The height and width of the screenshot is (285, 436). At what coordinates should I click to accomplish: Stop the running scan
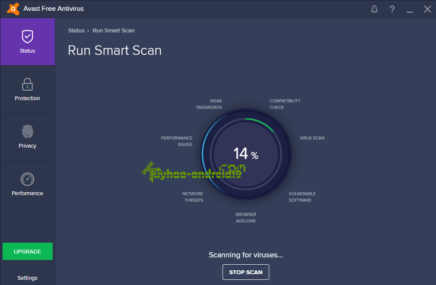click(x=246, y=272)
